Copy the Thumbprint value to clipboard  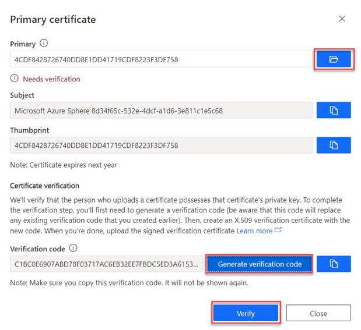pos(334,145)
